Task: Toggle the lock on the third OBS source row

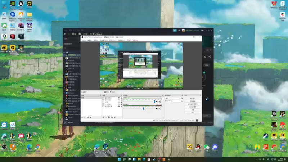Action: pos(121,102)
